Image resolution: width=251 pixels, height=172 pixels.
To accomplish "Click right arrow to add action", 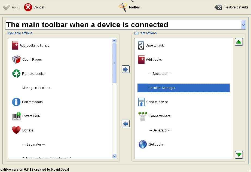I will tap(125, 69).
